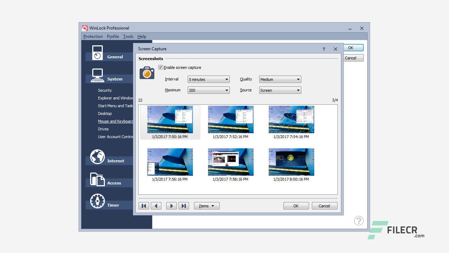Click OK in the Screen Capture dialog
Viewport: 449px width, 253px height.
click(296, 206)
